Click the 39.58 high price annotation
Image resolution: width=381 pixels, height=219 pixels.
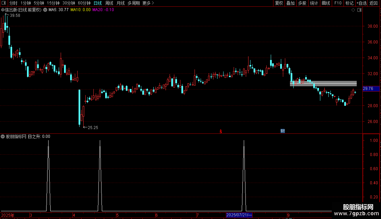tap(15, 15)
